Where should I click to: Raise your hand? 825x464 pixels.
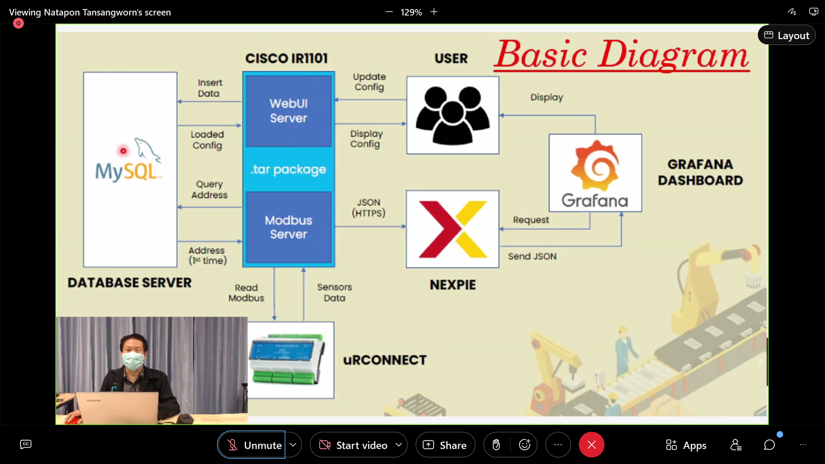(x=496, y=445)
